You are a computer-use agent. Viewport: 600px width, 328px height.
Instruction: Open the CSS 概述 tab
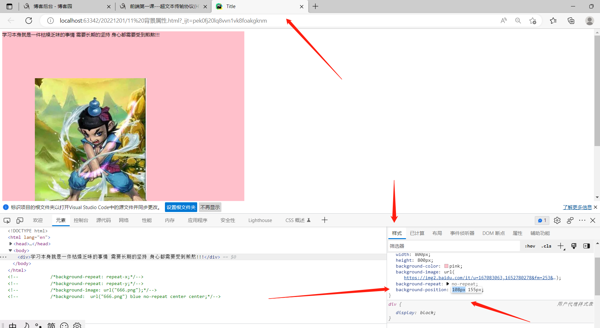(x=298, y=220)
